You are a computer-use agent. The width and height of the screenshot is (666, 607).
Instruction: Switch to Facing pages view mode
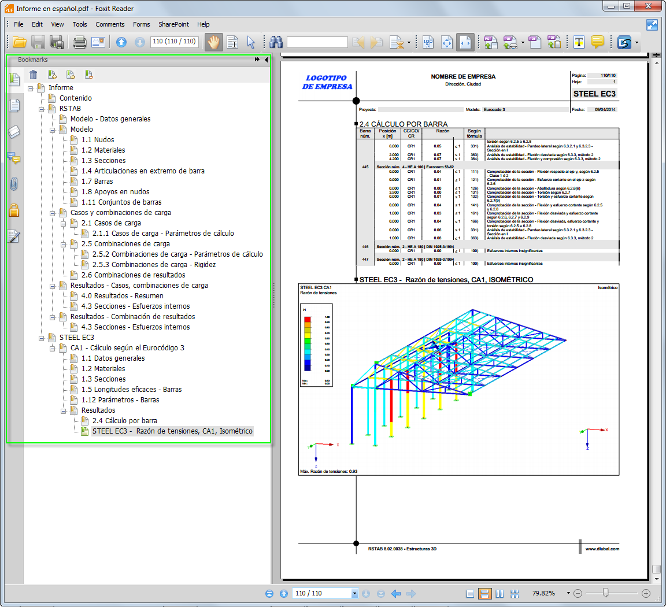[499, 593]
